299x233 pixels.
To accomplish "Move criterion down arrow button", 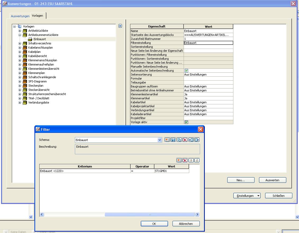I will pos(197,160).
